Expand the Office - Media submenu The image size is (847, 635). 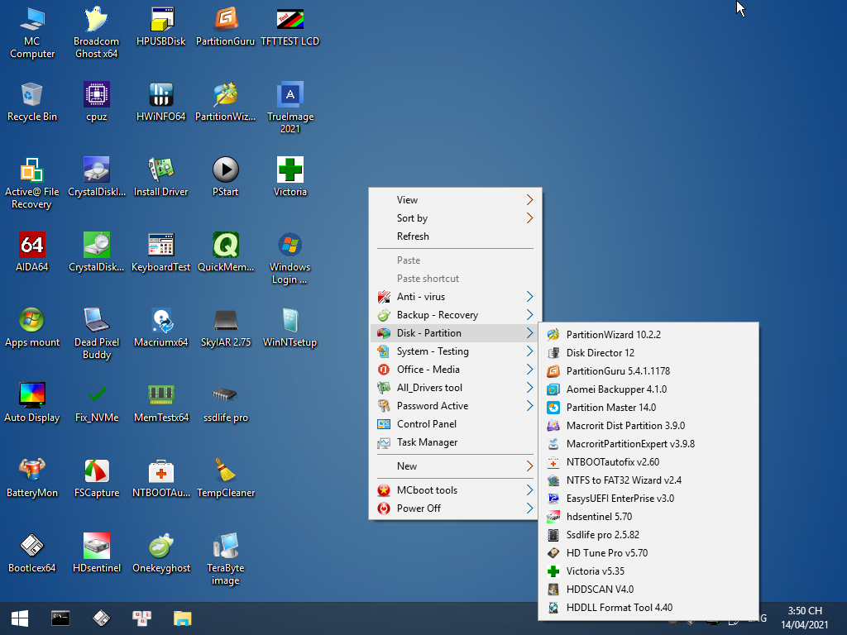pos(455,370)
